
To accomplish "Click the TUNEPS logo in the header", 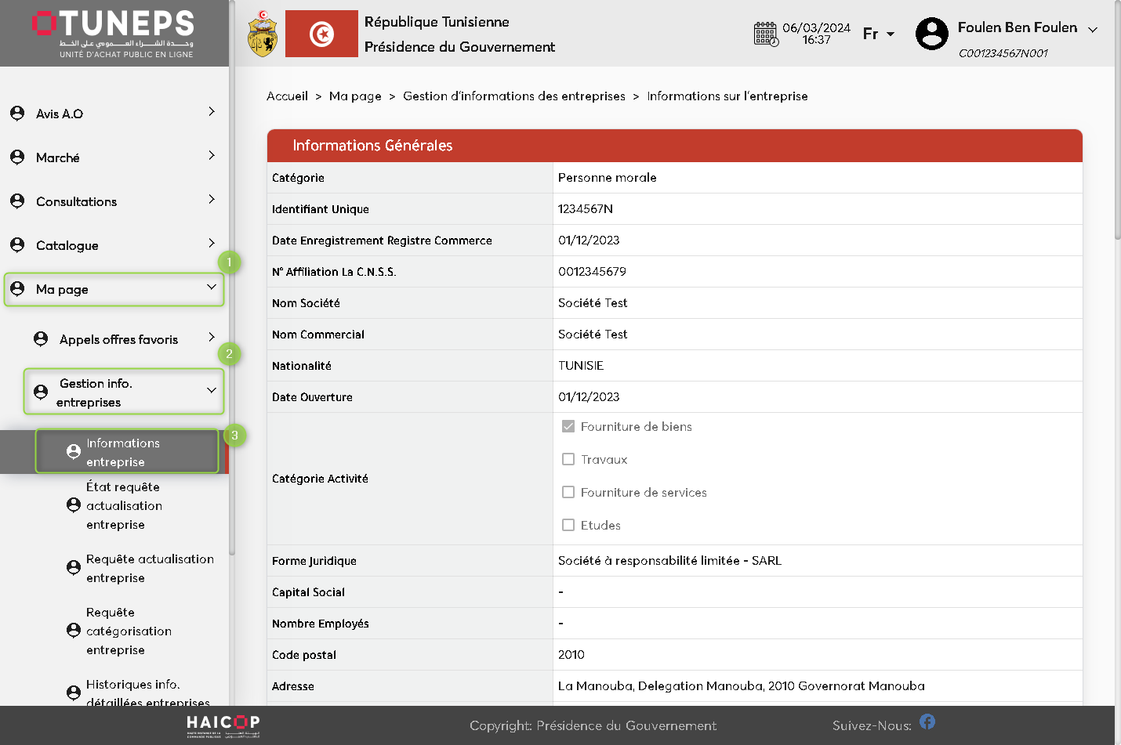I will point(114,33).
